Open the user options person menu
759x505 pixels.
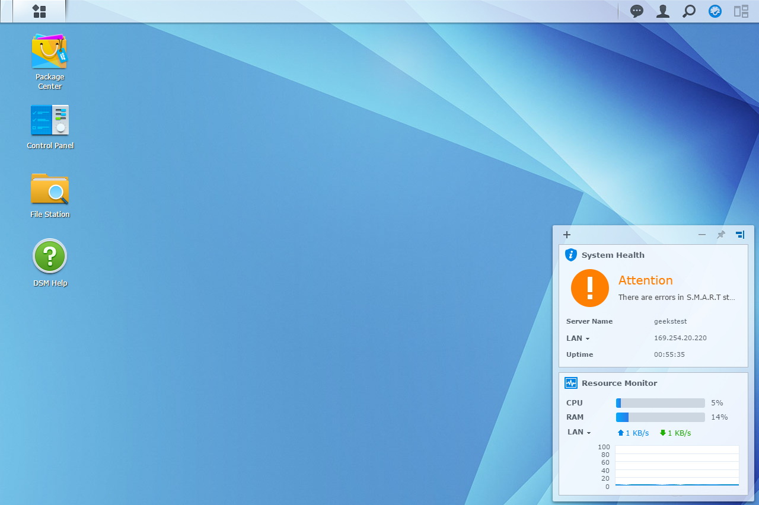tap(663, 11)
